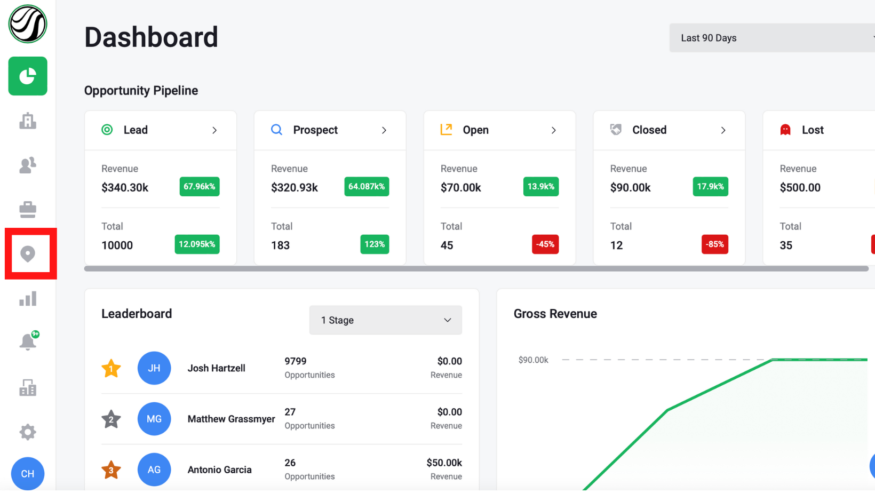Open the Companies building icon in sidebar

click(x=28, y=121)
